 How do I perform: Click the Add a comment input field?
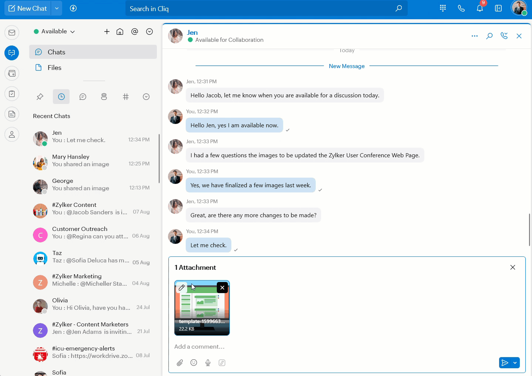point(333,347)
